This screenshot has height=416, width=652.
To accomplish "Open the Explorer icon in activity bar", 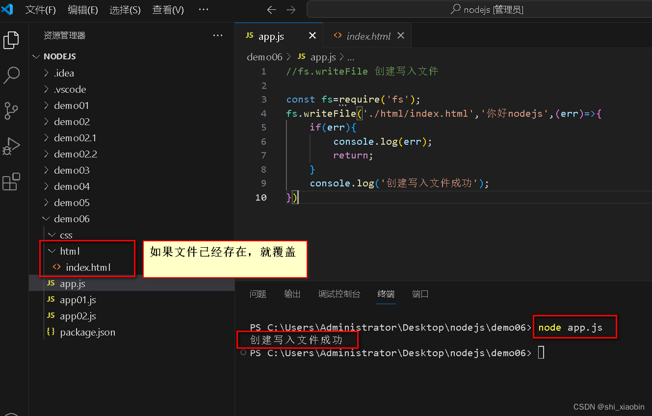I will click(11, 40).
